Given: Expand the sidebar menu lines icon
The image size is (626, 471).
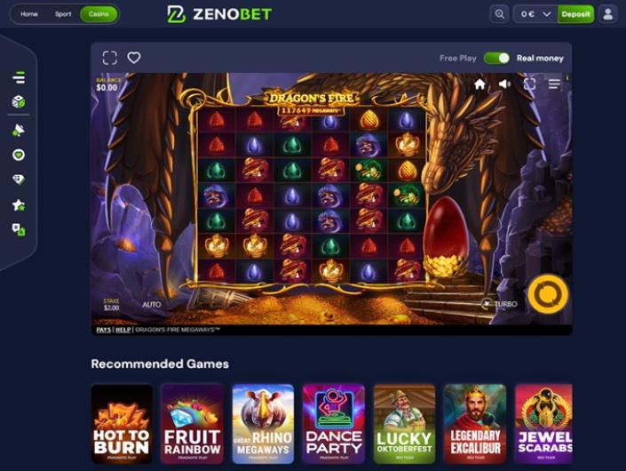Looking at the screenshot, I should coord(19,77).
